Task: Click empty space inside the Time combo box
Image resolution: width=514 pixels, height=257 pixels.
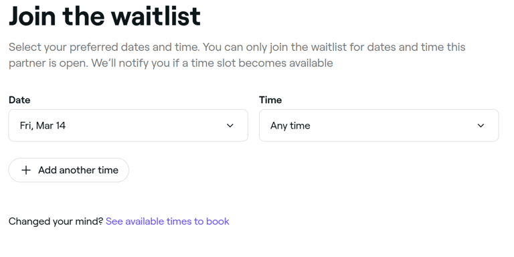Action: click(394, 126)
